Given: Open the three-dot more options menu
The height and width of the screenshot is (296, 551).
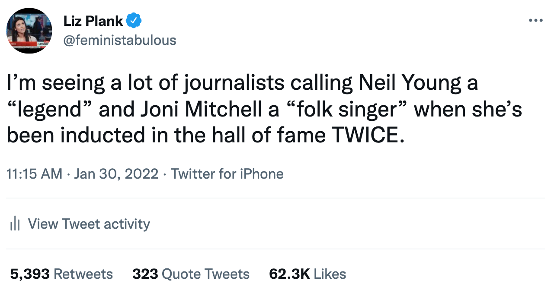Looking at the screenshot, I should point(535,20).
